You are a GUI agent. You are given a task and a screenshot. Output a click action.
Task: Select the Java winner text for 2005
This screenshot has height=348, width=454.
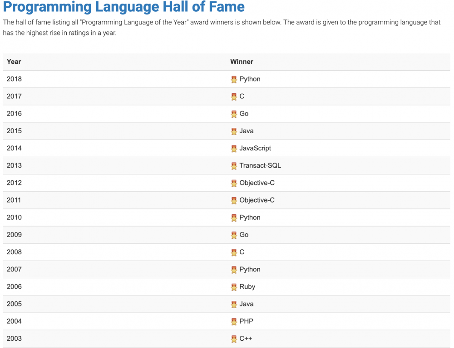click(247, 304)
